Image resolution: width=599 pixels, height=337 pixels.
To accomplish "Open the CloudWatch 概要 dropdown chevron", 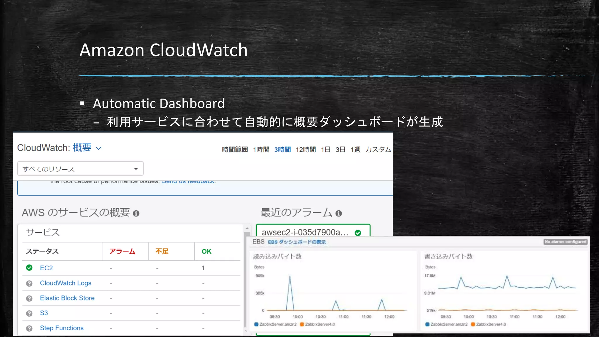I will point(99,148).
